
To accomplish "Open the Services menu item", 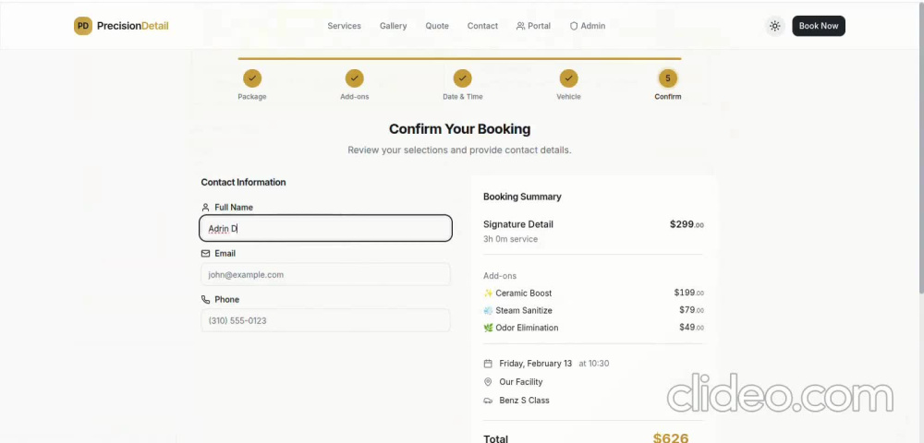I will [x=344, y=26].
